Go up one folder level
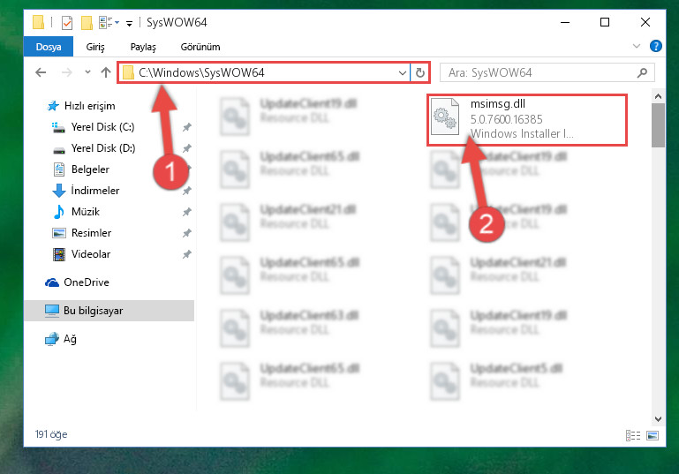 point(106,72)
